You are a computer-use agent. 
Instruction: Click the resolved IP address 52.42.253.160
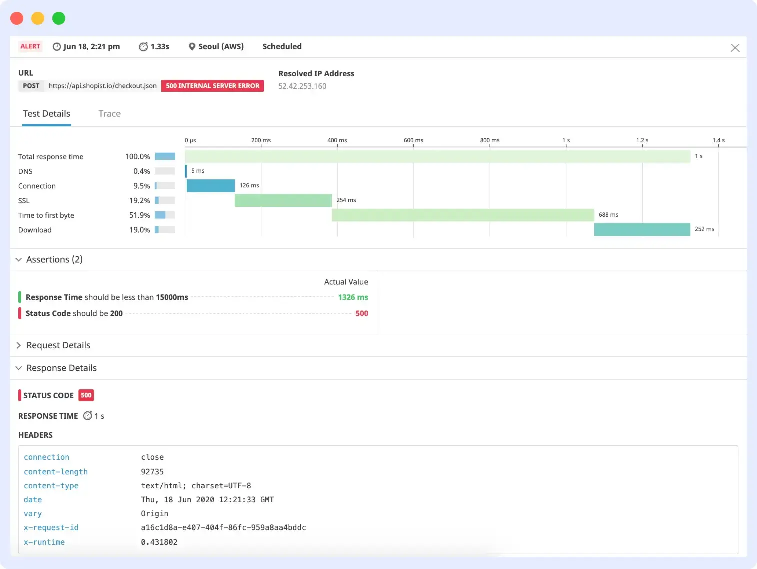point(302,86)
